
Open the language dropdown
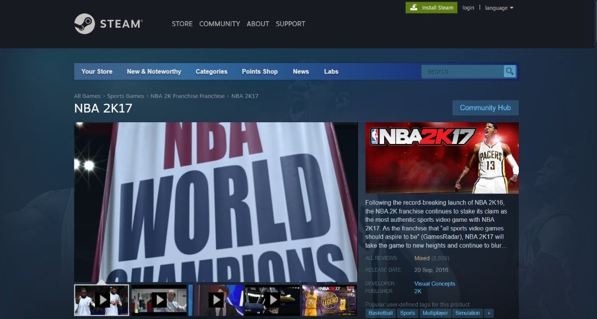pos(497,7)
